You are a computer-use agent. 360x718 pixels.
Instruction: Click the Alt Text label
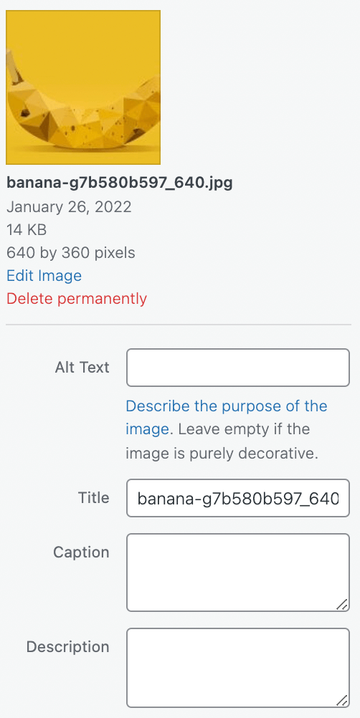[x=82, y=368]
